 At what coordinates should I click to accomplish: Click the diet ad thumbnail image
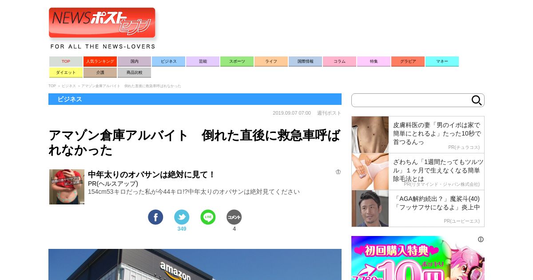point(67,187)
